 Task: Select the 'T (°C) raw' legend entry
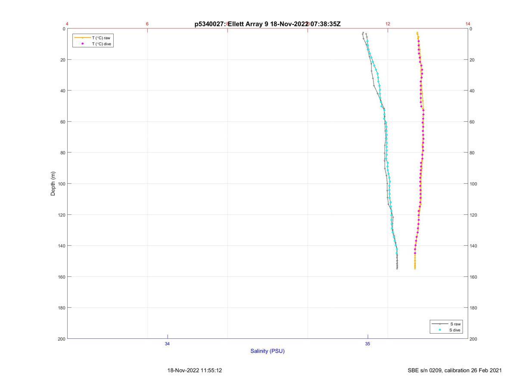pos(101,38)
